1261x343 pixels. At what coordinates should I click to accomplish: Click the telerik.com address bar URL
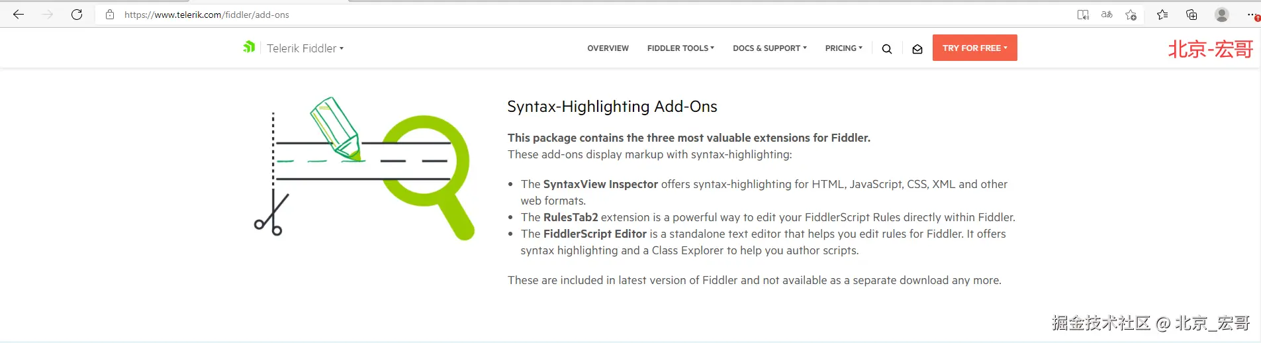coord(207,15)
